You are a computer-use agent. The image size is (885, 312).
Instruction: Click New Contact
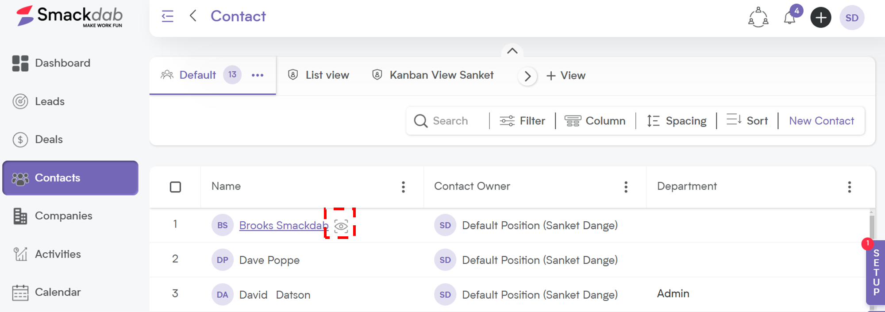click(x=821, y=121)
